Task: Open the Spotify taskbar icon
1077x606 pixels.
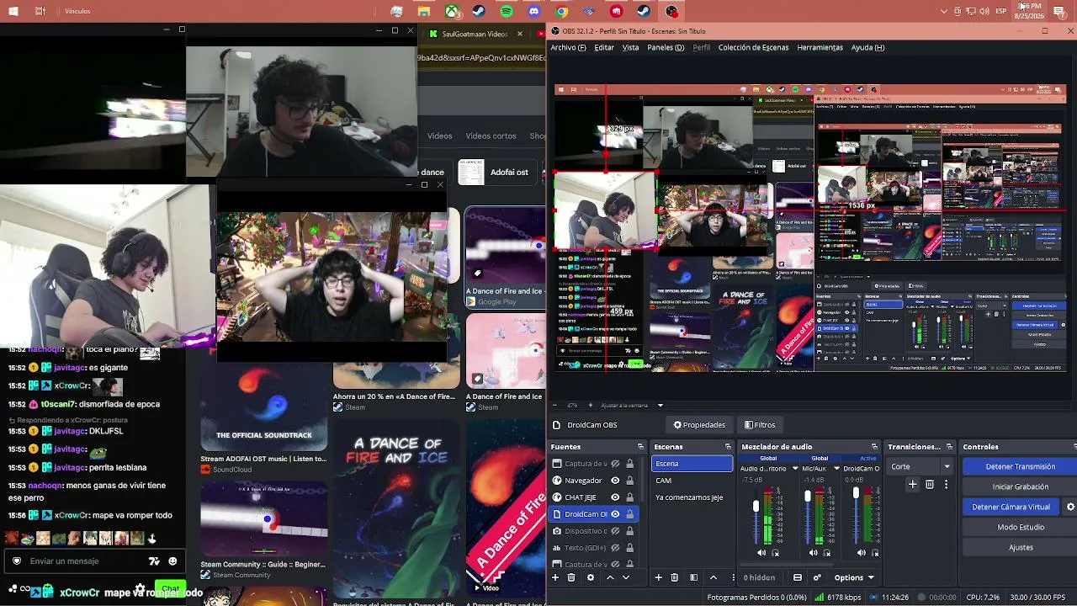Action: [507, 12]
